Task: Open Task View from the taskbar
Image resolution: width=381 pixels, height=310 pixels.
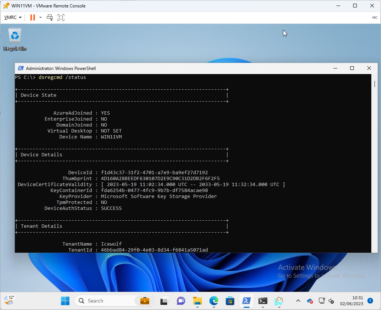Action: point(164,301)
